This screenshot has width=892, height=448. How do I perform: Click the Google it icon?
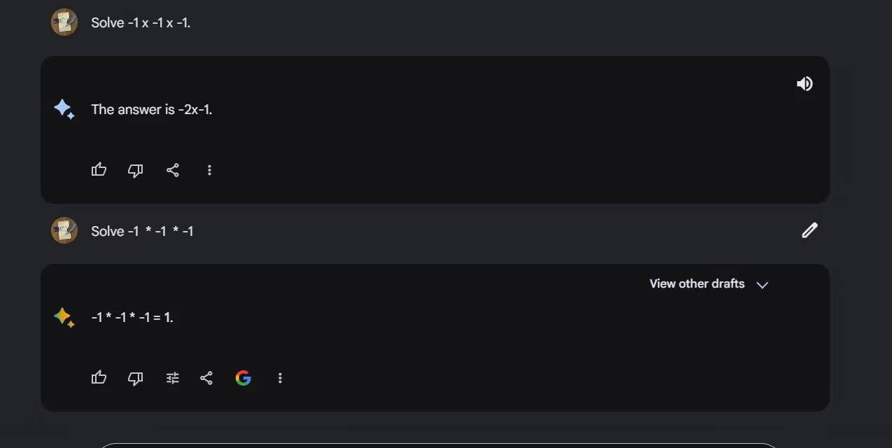point(243,378)
